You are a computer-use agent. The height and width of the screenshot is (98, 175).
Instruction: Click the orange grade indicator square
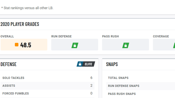(x=17, y=45)
